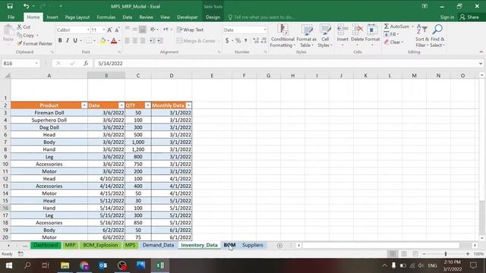Viewport: 486px width, 273px height.
Task: Open Monthly Data column filter dropdown
Action: click(188, 105)
